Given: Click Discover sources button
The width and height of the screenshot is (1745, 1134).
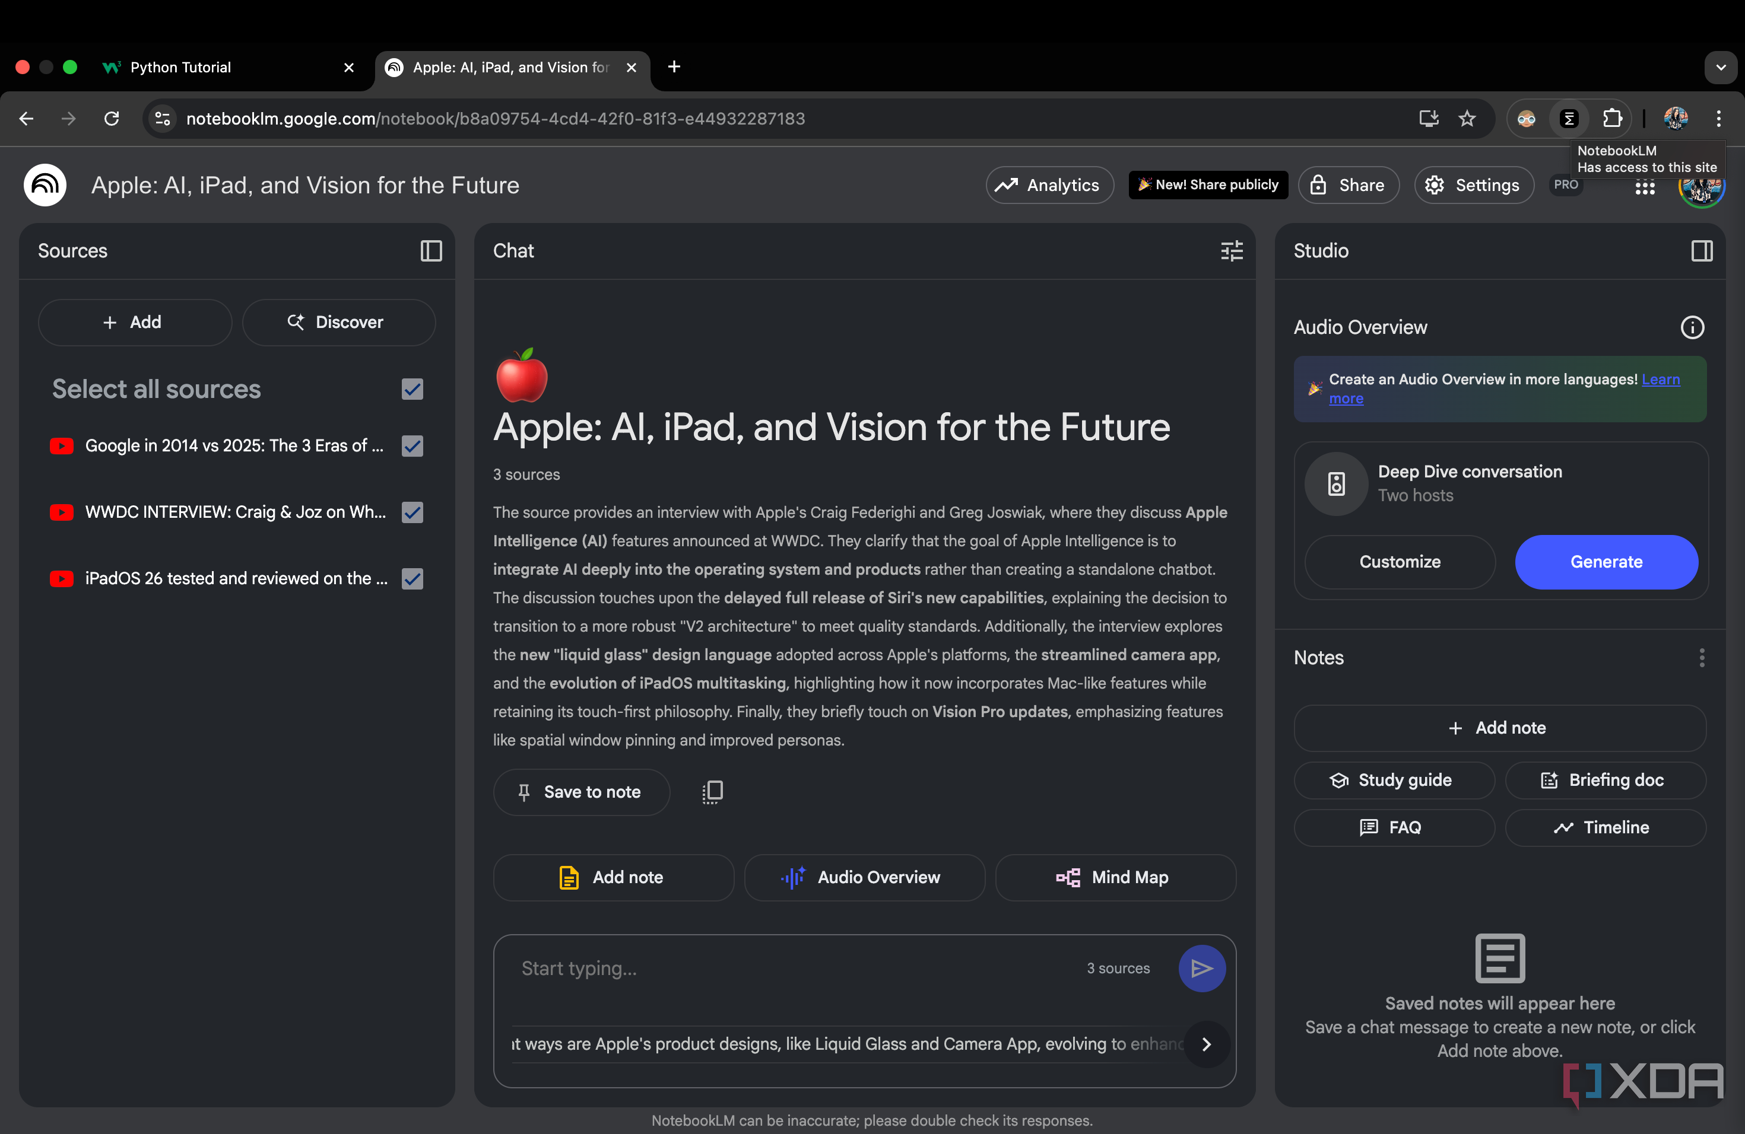Looking at the screenshot, I should pos(338,322).
